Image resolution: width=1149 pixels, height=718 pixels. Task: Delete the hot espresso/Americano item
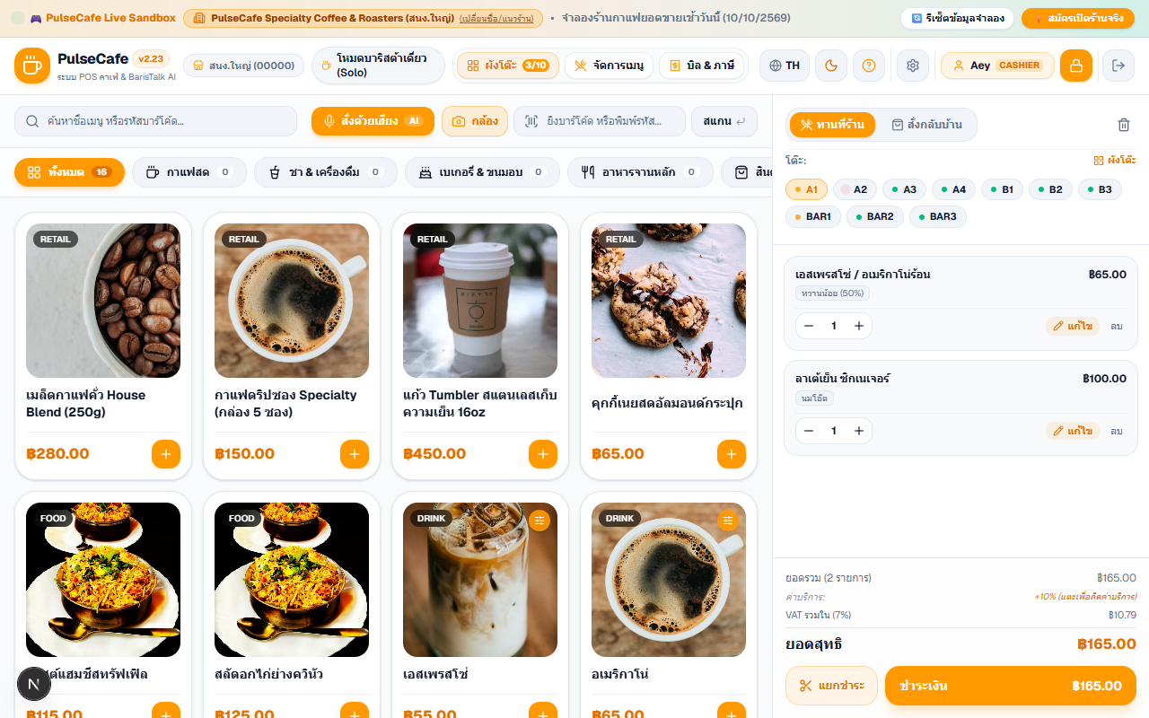pos(1117,326)
